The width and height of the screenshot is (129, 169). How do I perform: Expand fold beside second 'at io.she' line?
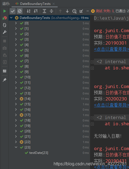(92, 124)
